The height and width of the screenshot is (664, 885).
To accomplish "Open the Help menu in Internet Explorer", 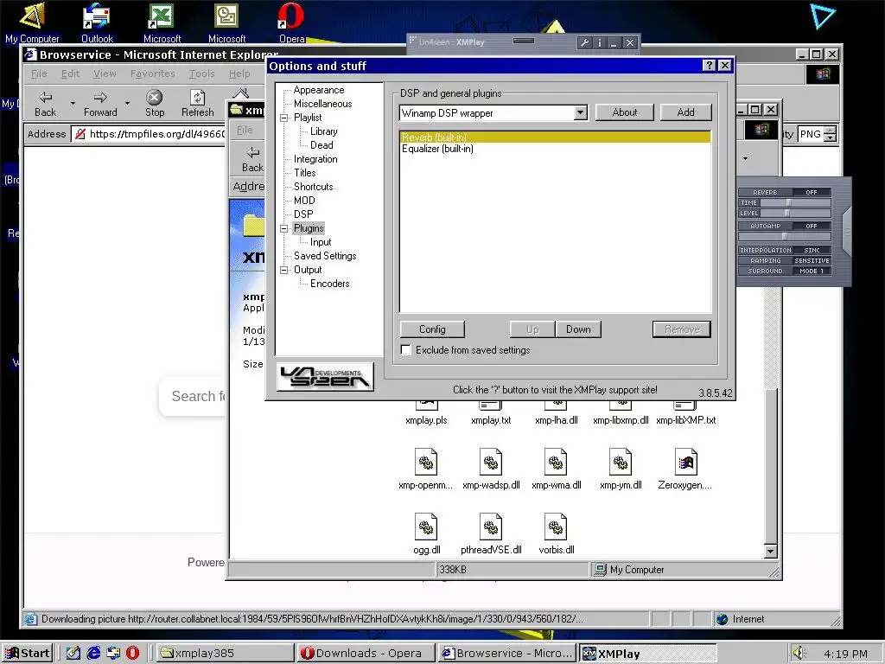I will (239, 73).
